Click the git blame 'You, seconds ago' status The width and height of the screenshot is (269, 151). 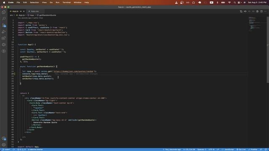(x=172, y=149)
